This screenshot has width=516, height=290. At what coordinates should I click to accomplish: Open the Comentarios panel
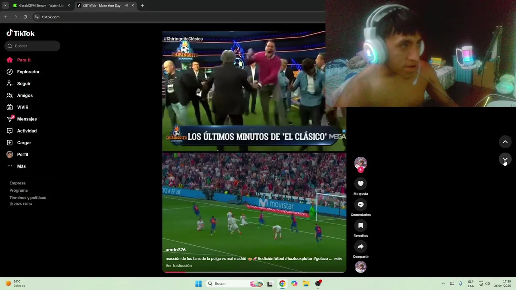click(x=360, y=205)
